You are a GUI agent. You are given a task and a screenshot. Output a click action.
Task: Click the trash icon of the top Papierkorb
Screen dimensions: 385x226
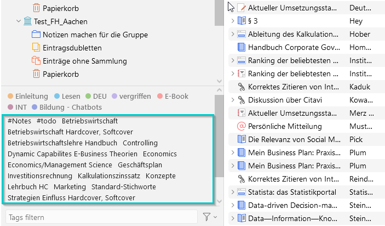tap(36, 8)
